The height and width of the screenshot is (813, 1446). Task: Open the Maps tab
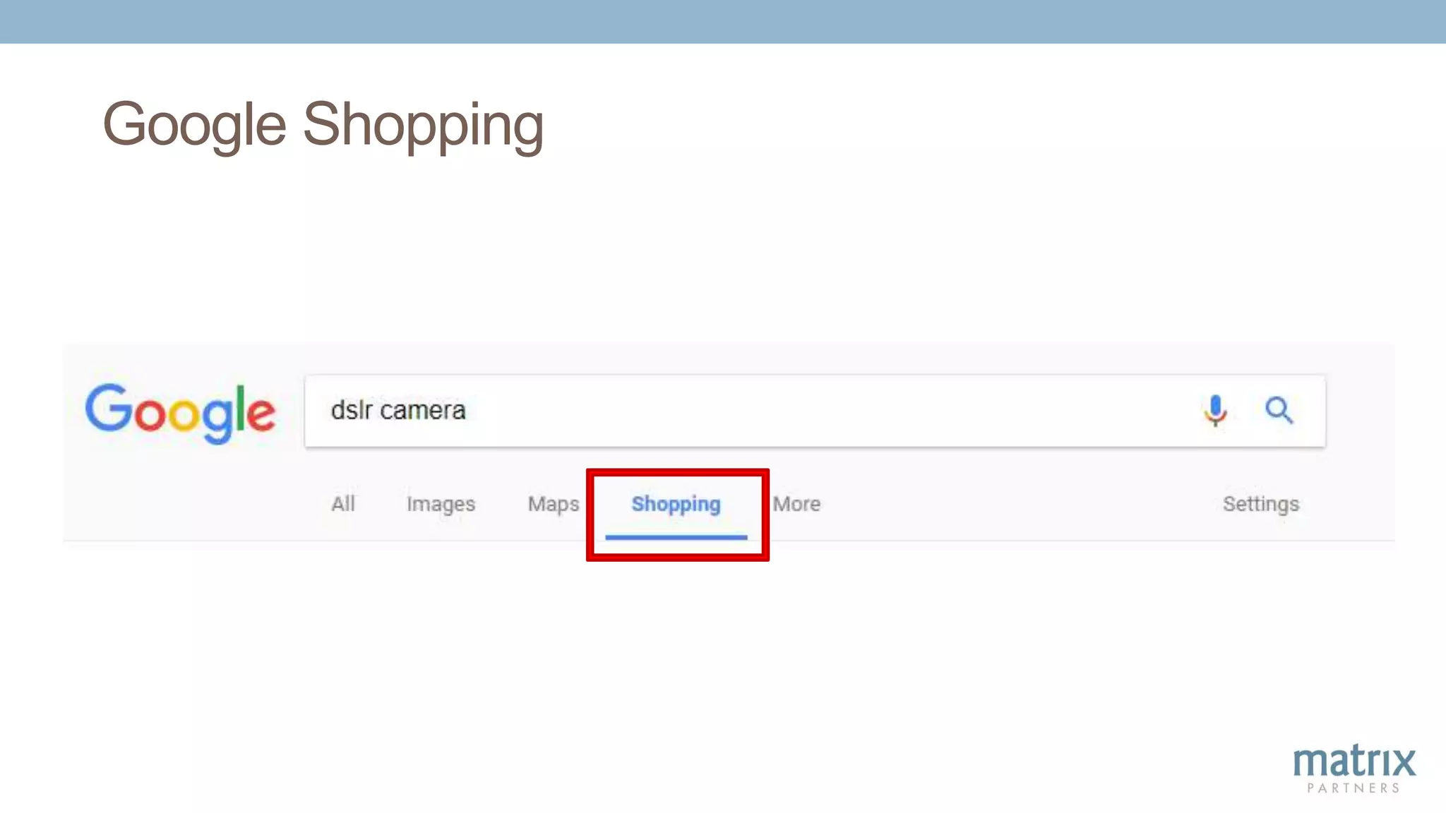tap(554, 505)
